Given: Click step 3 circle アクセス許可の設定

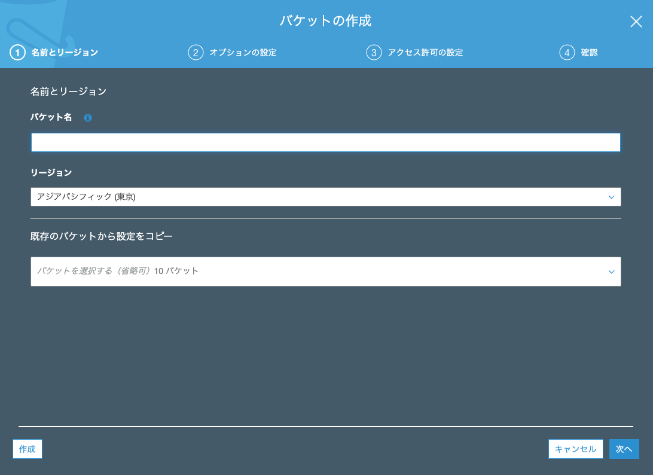Looking at the screenshot, I should pos(374,53).
